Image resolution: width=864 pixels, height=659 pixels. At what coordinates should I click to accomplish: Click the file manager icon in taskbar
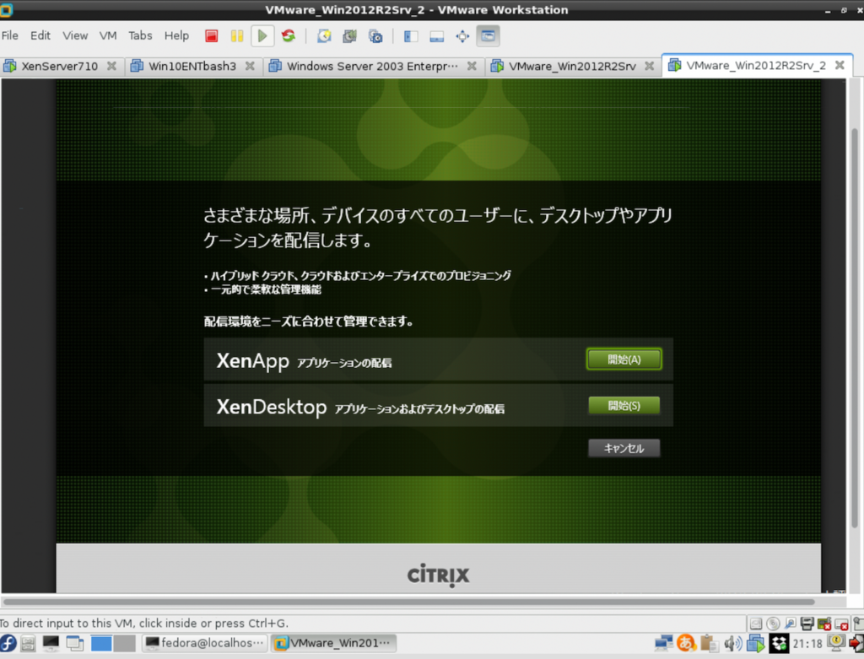(x=28, y=643)
